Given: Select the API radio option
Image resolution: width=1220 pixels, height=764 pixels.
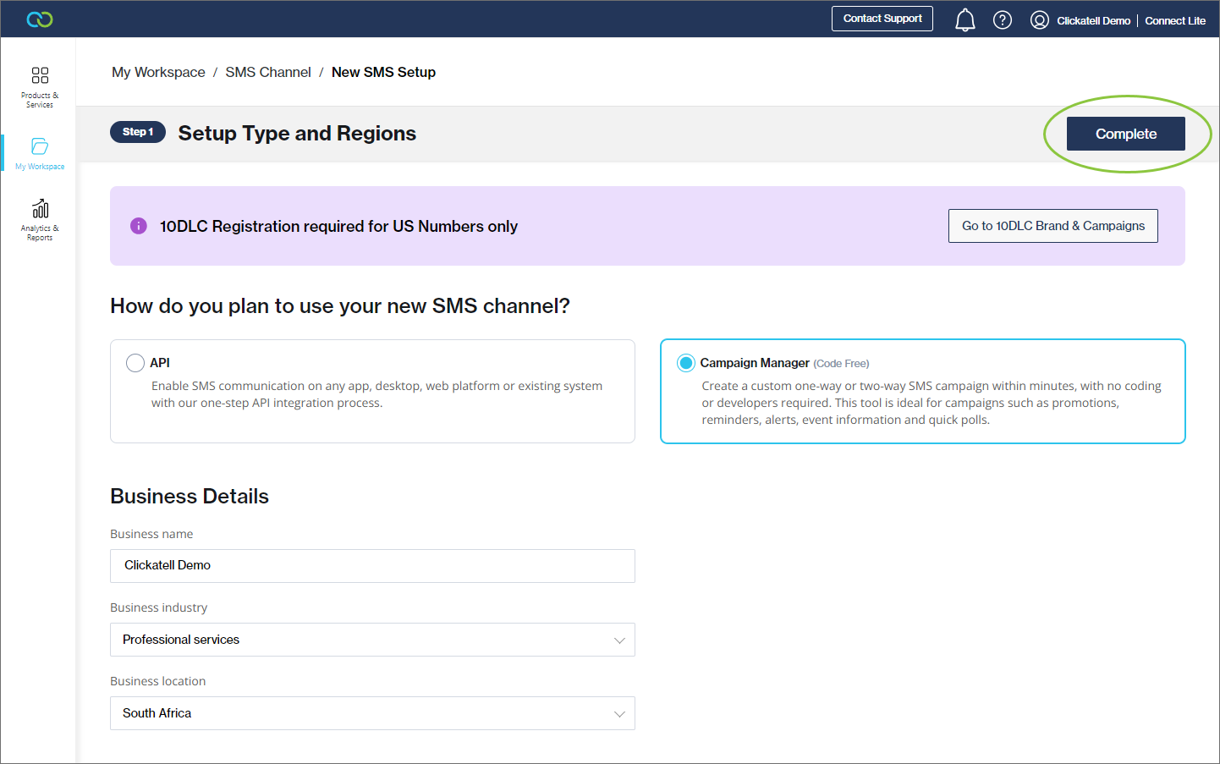Looking at the screenshot, I should click(135, 363).
